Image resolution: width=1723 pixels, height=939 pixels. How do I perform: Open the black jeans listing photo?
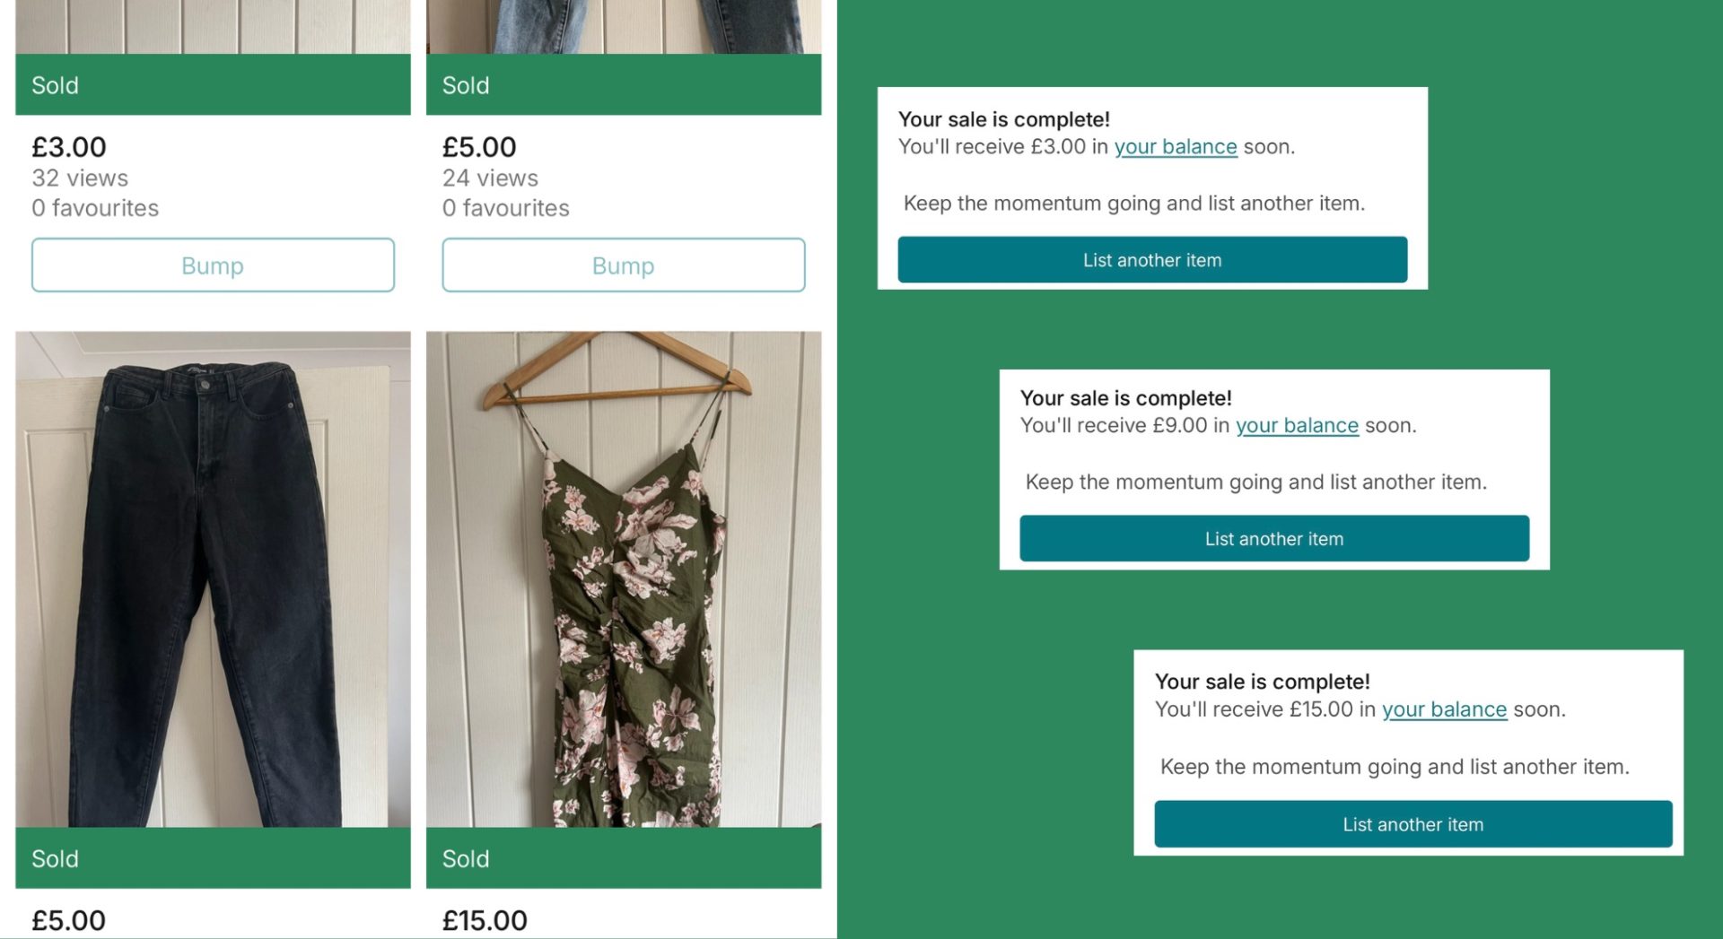212,583
